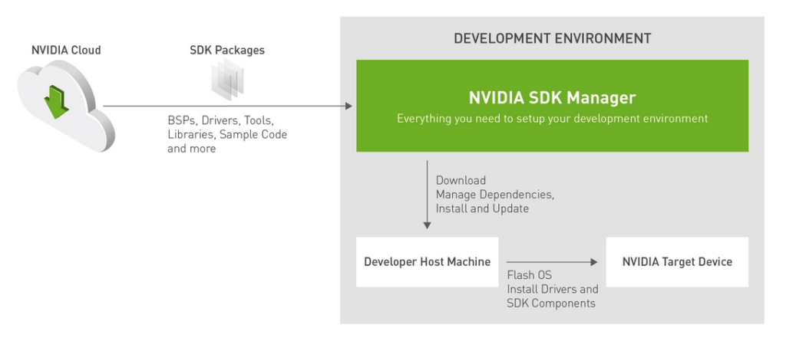Select the SDK Packages stacked pages icon
Screen dimensions: 786x351
pos(227,80)
